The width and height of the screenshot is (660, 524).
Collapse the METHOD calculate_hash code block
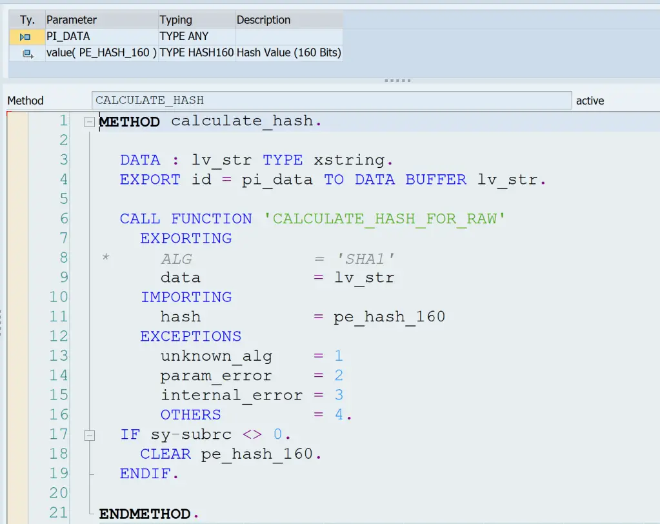click(x=90, y=121)
